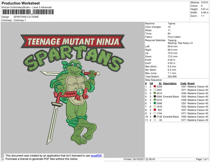Click 'Emerald Black' description in stop row 10

(171, 117)
